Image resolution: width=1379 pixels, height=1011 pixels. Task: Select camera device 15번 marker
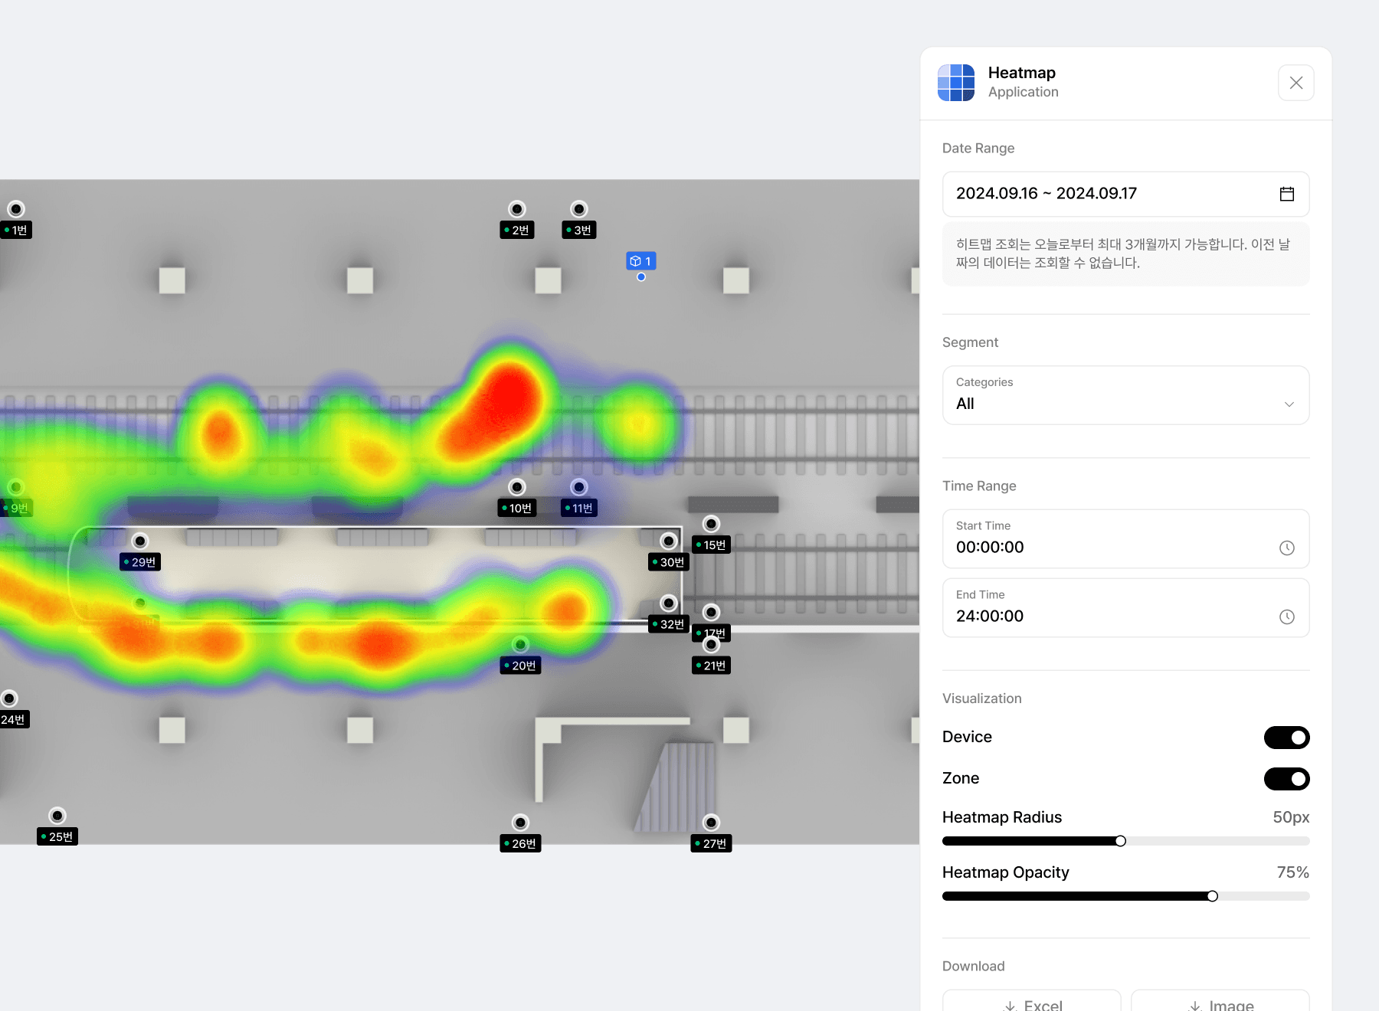tap(711, 525)
